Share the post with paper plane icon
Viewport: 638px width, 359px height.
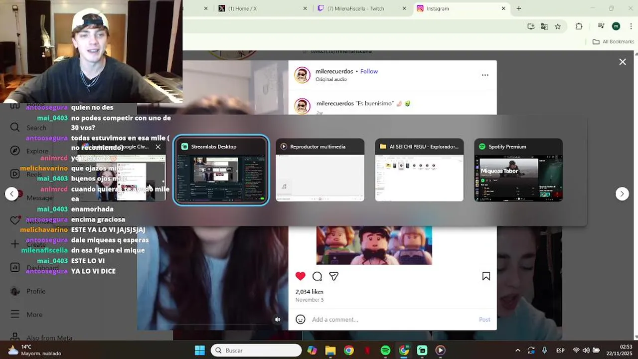coord(334,276)
